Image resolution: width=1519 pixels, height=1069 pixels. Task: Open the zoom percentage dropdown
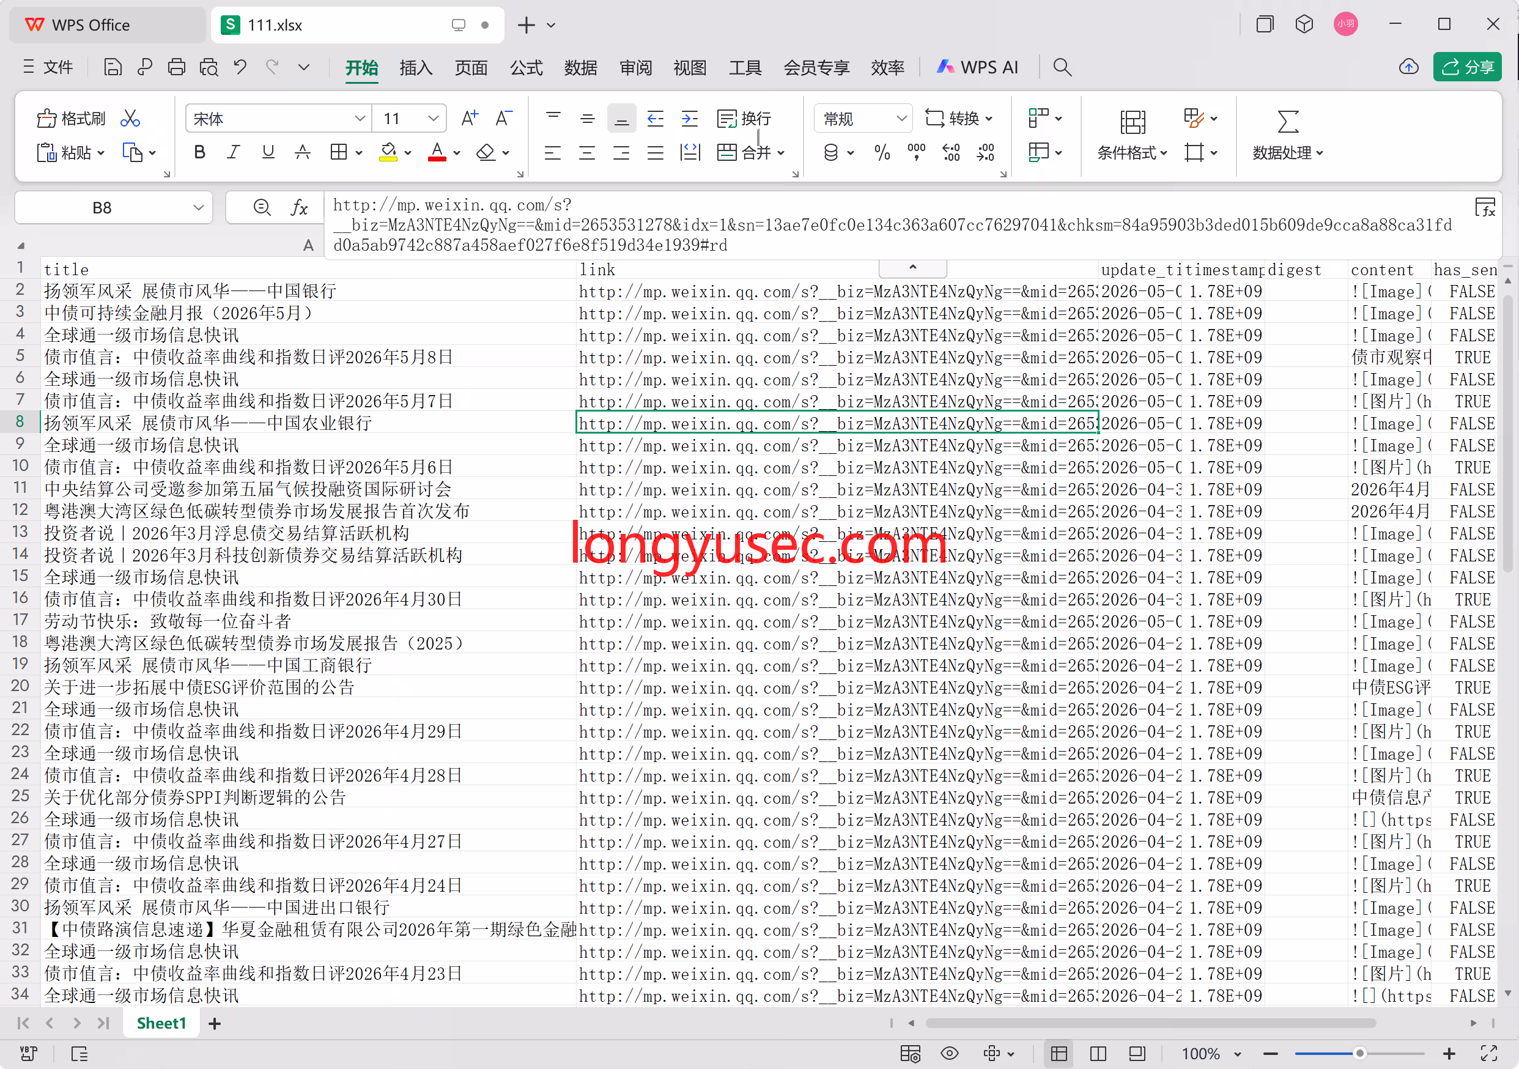point(1237,1054)
